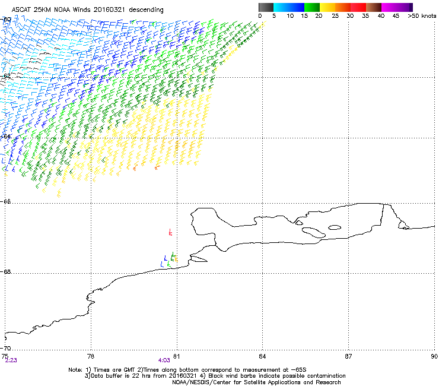This screenshot has height=386, width=439.
Task: Click the legend tick label '10'
Action: 290,16
